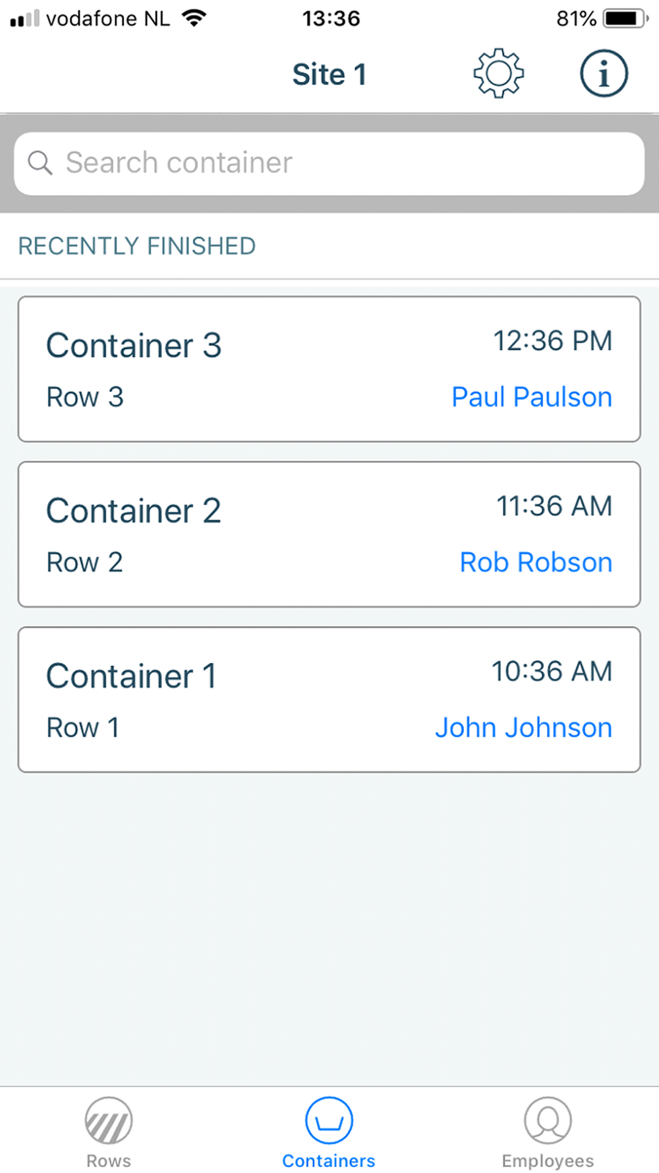Tap the Rows striped circle icon
This screenshot has width=659, height=1173.
109,1120
